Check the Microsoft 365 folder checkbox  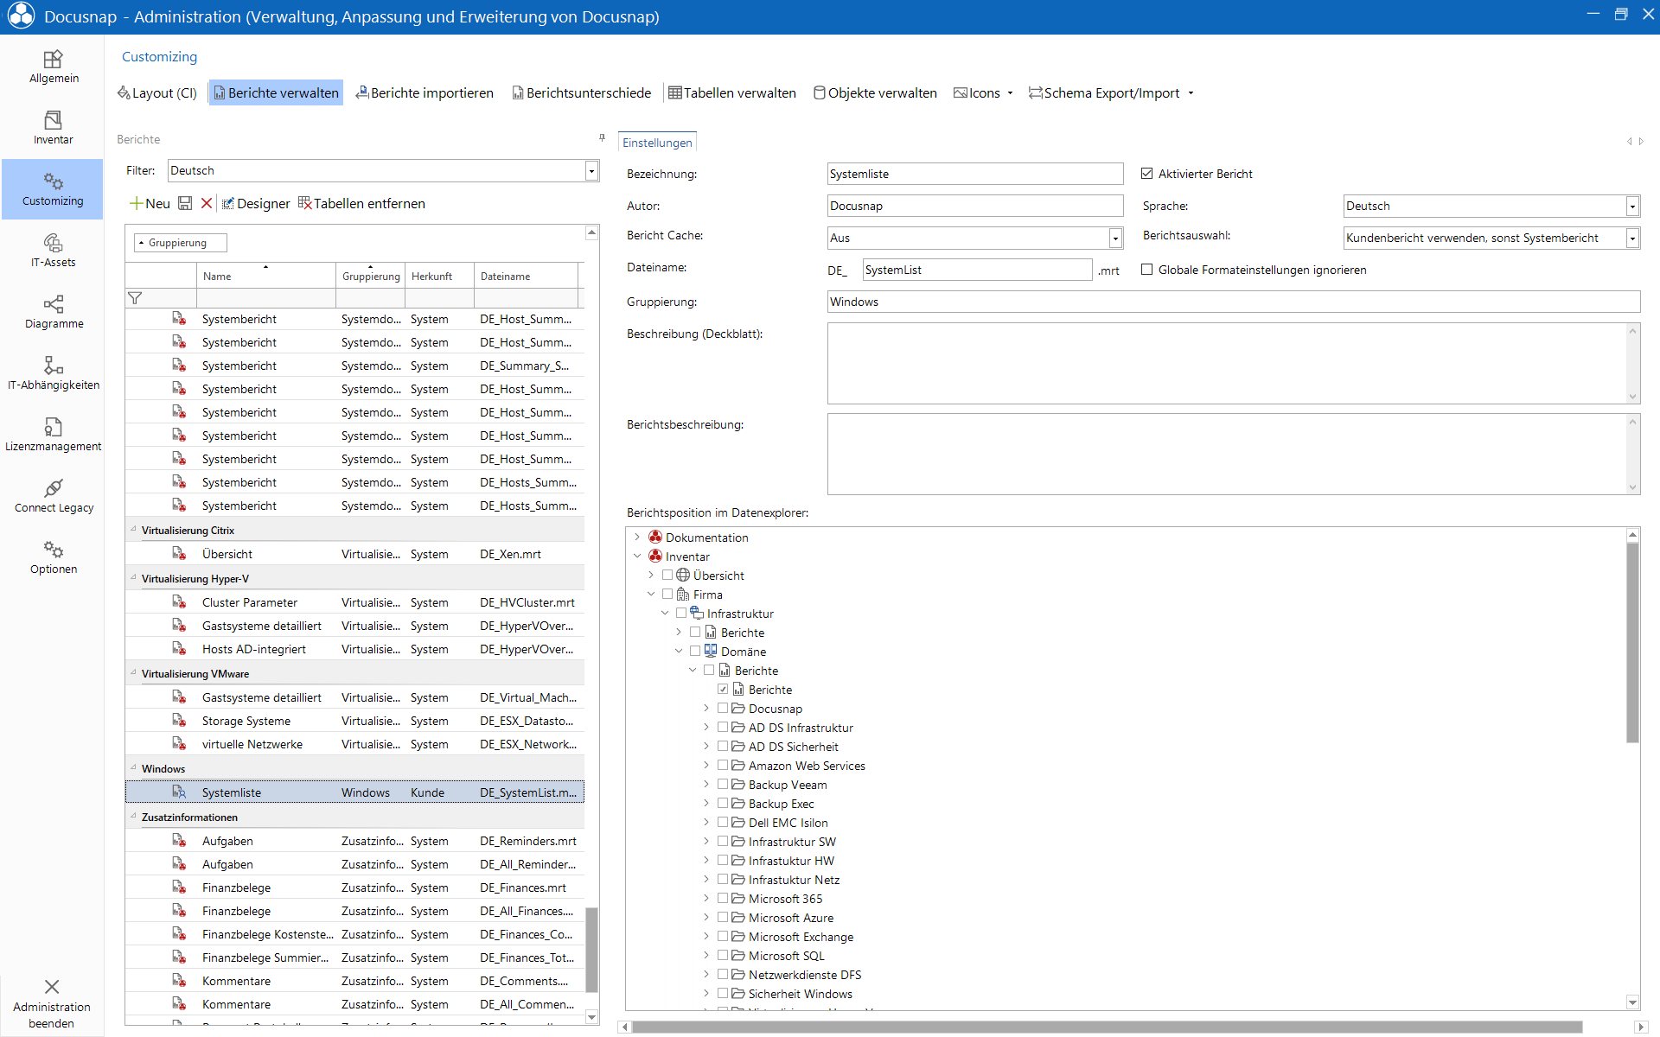pyautogui.click(x=723, y=899)
